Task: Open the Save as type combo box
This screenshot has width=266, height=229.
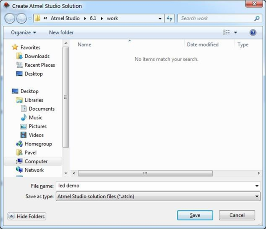Action: (158, 196)
